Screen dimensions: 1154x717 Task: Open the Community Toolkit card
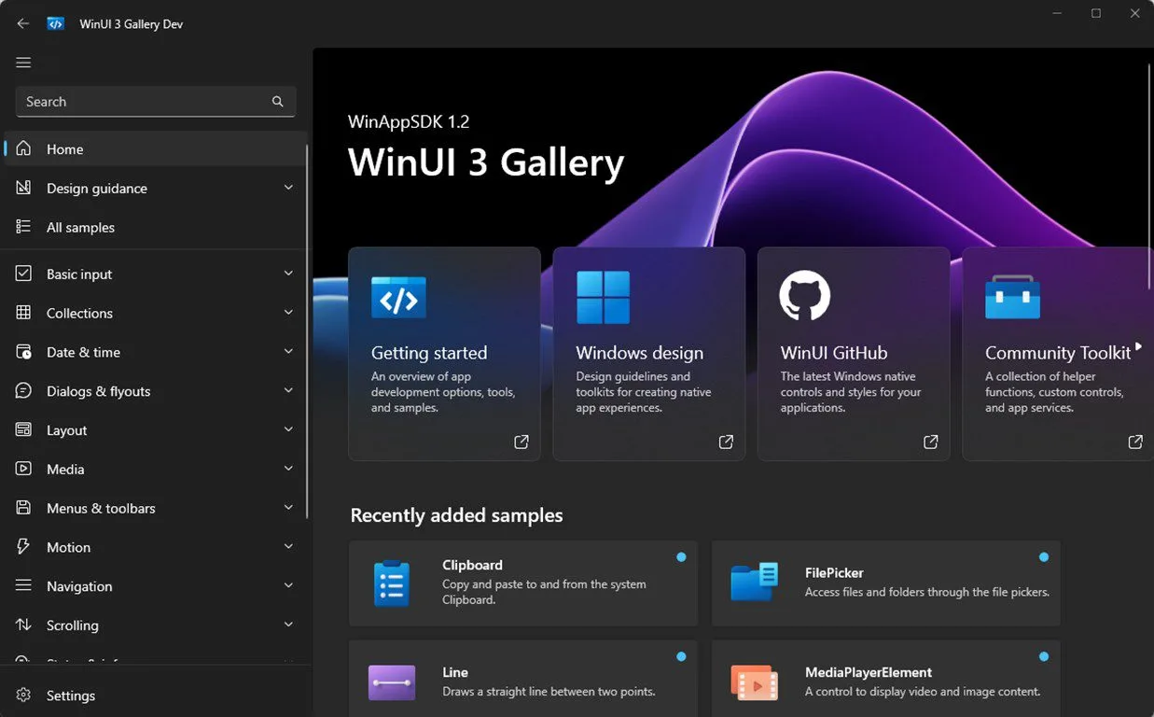coord(1057,355)
